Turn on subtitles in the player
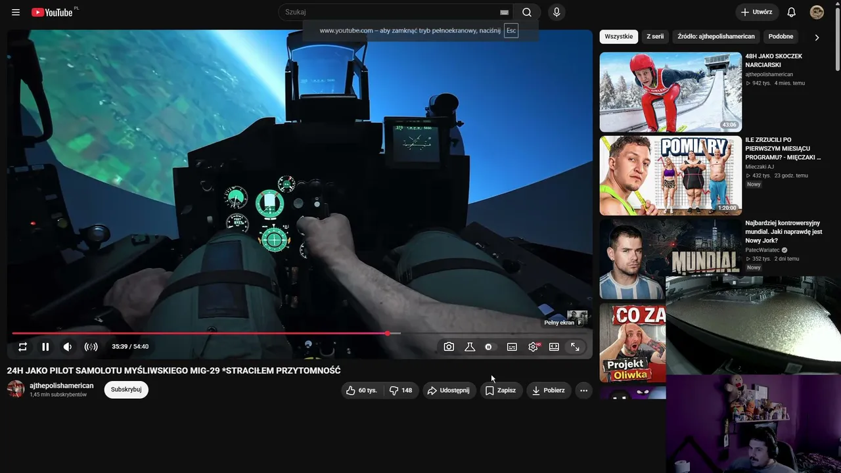Screen dimensions: 841x473 coord(512,347)
